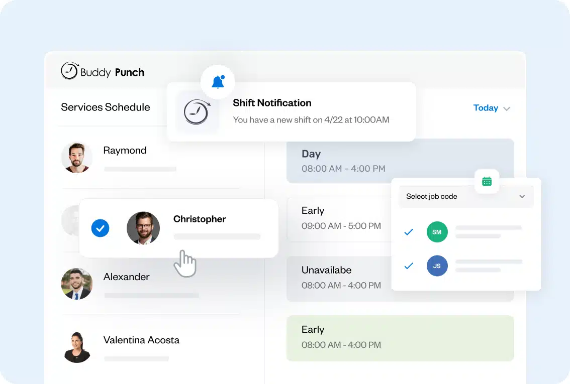Select the SM avatar badge
The image size is (570, 384).
pos(437,232)
